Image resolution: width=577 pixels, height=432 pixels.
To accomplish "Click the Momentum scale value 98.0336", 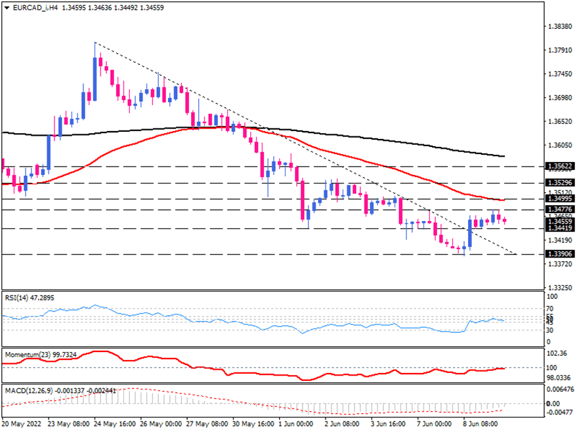I will 559,378.
